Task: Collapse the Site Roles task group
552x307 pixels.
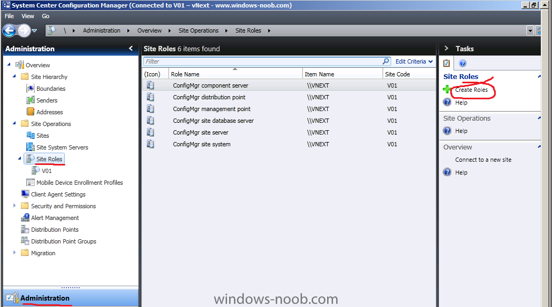Action: click(539, 76)
